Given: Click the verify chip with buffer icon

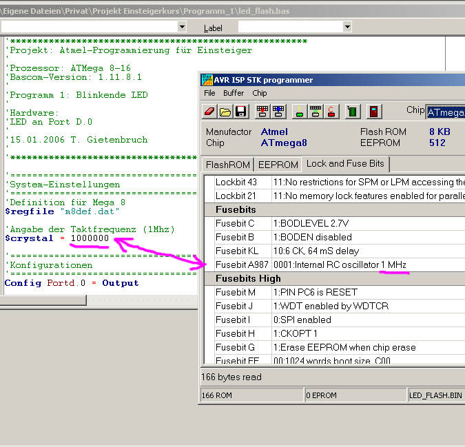Looking at the screenshot, I should click(316, 112).
